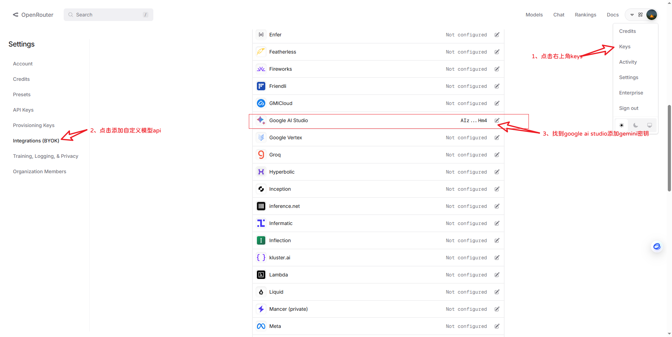Screen dimensions: 672x337
Task: Edit the Fireworks provider key
Action: [497, 69]
